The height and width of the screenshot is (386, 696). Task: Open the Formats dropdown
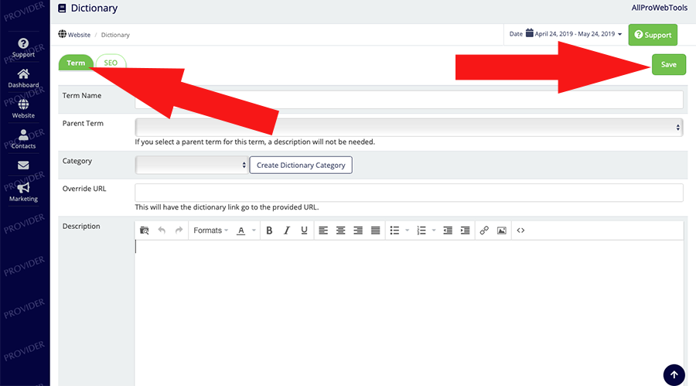(x=210, y=230)
